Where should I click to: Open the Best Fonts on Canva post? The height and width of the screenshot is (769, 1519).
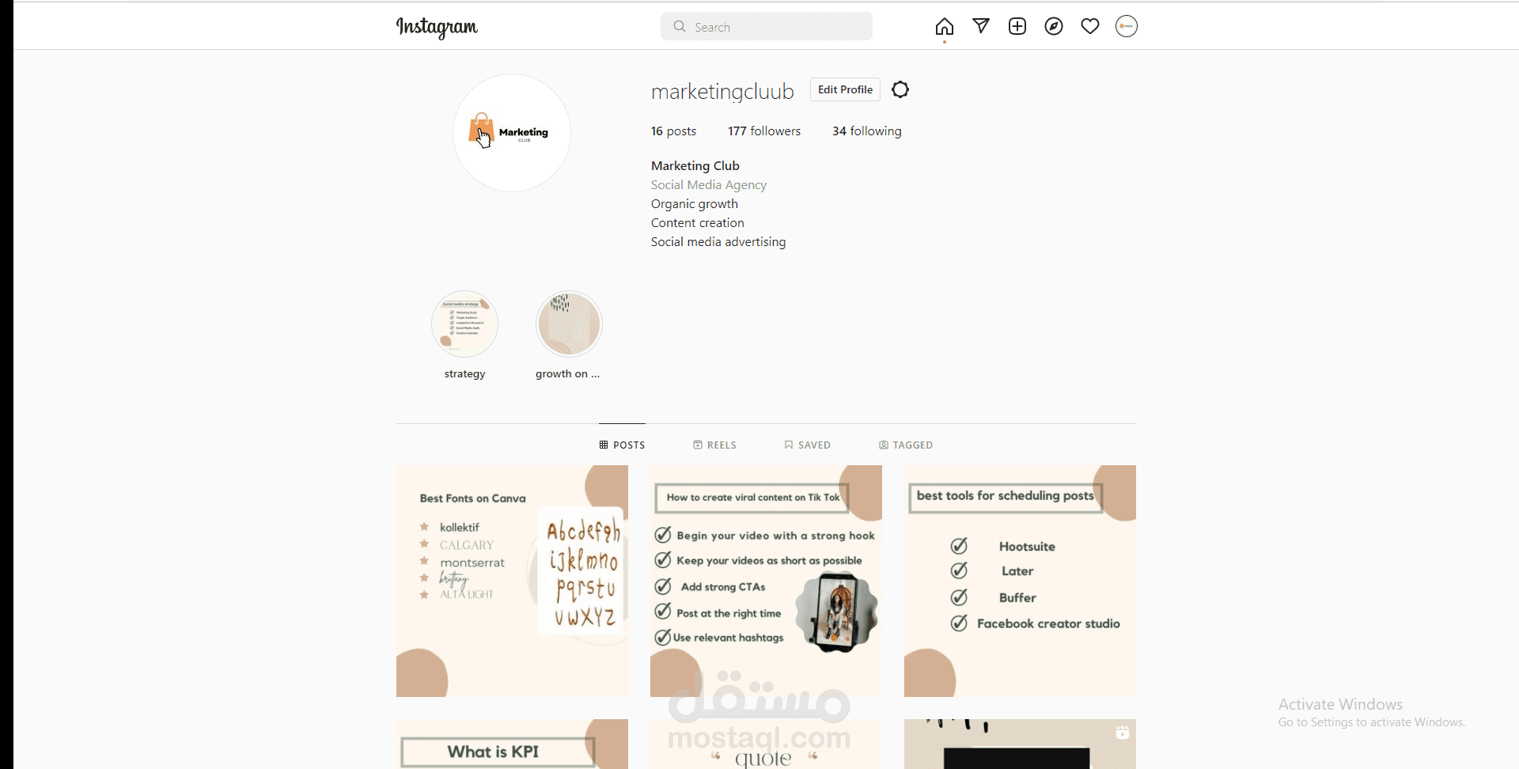click(x=512, y=581)
